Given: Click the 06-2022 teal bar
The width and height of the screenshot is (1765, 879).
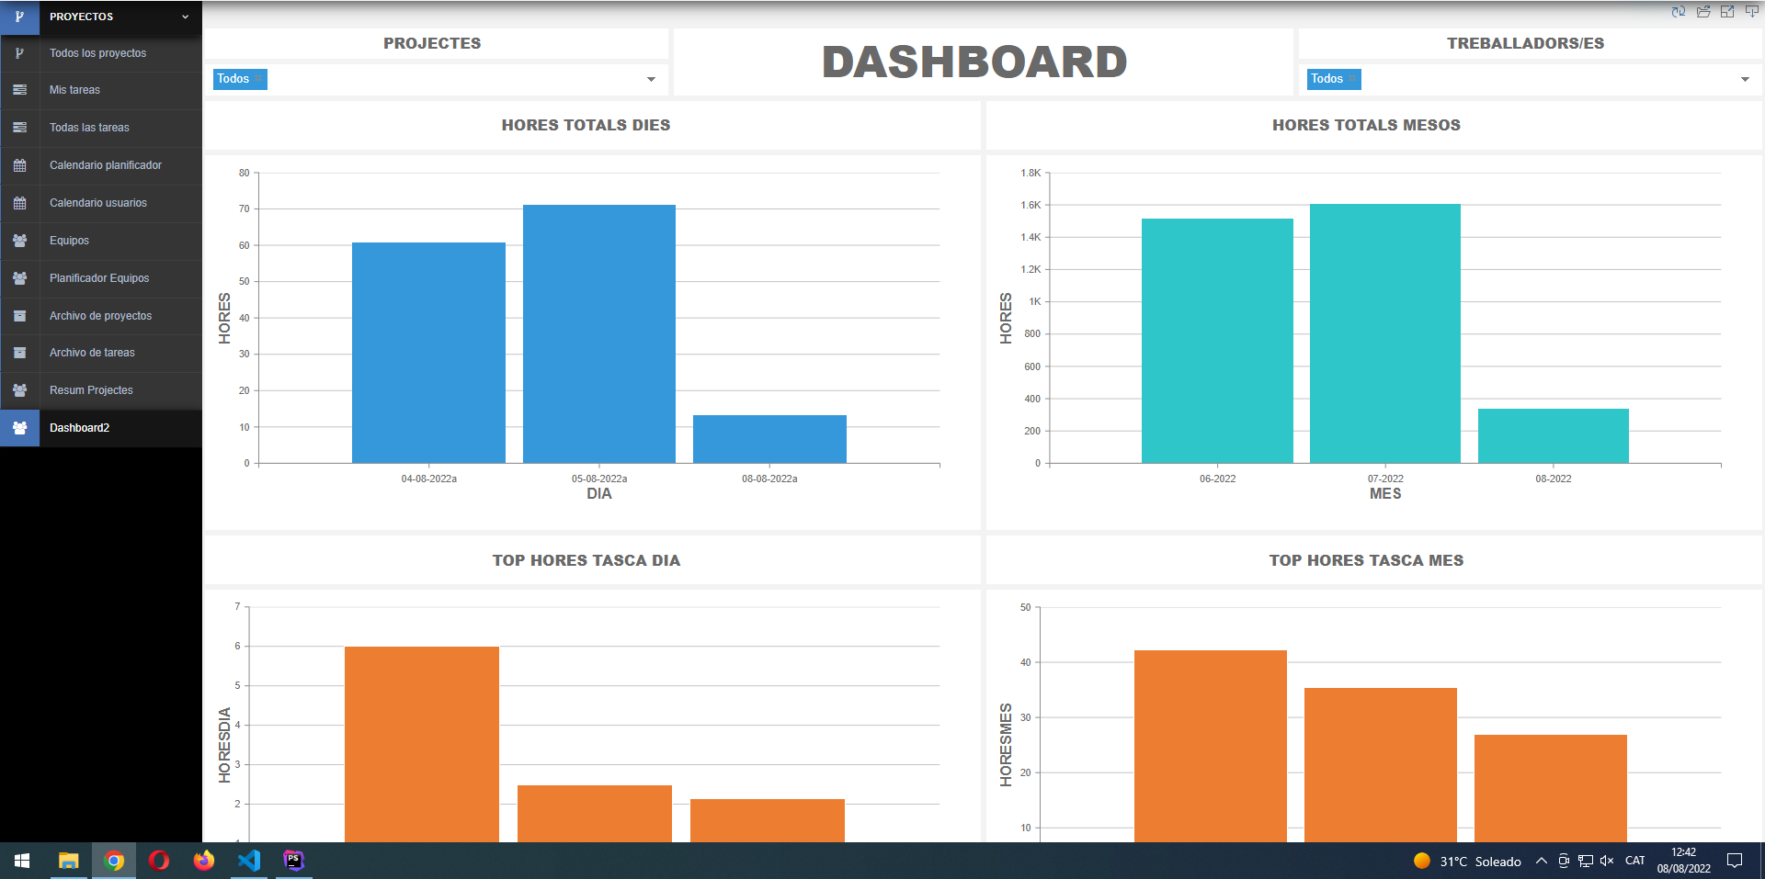Looking at the screenshot, I should point(1217,341).
